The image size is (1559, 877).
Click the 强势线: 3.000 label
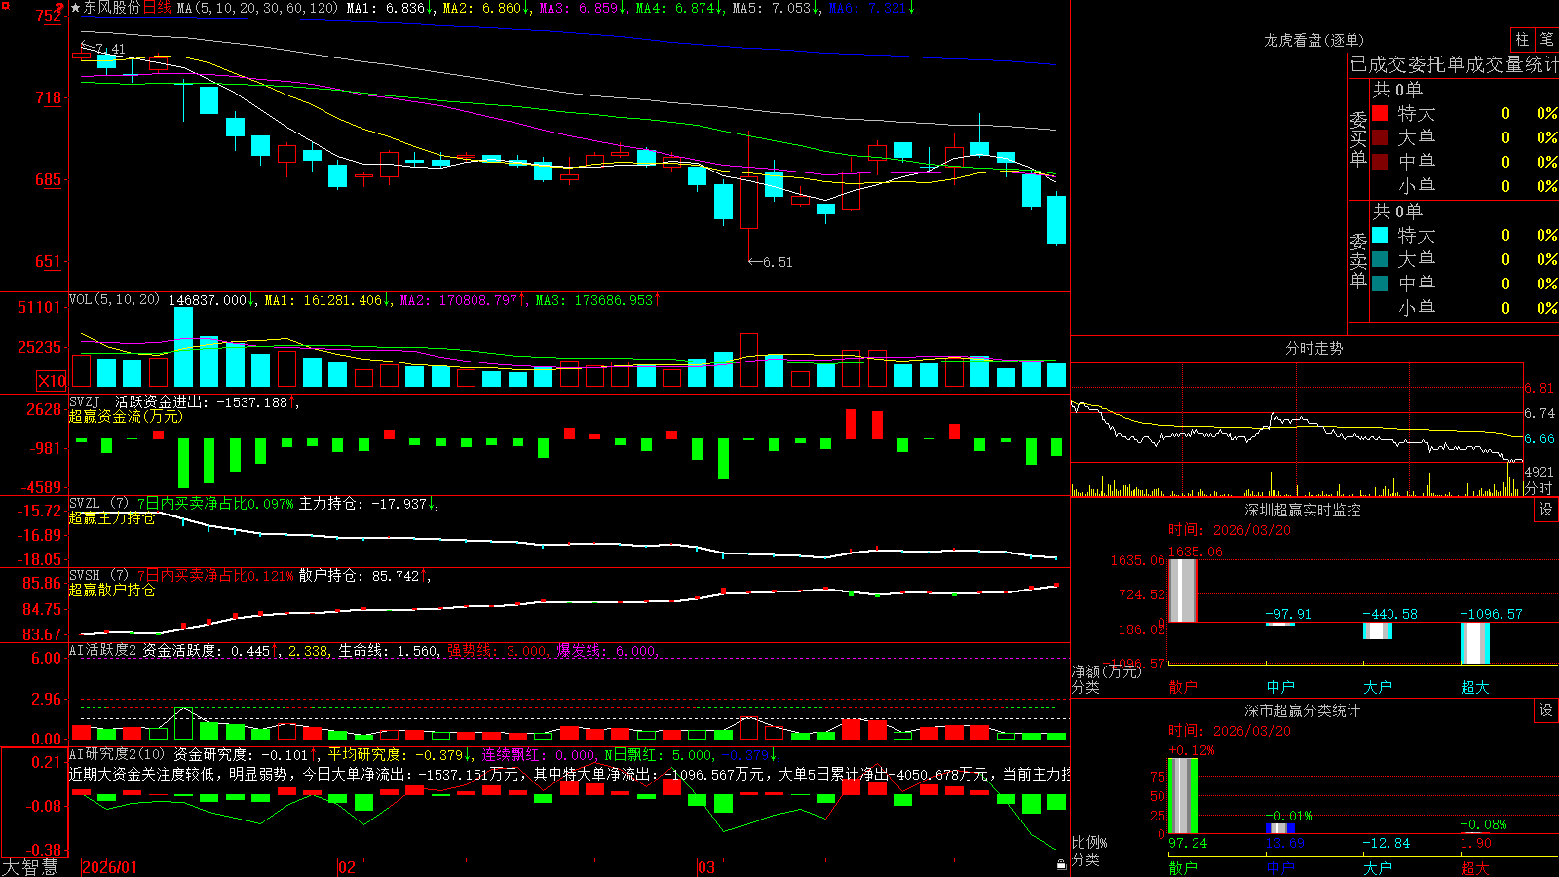coord(497,650)
